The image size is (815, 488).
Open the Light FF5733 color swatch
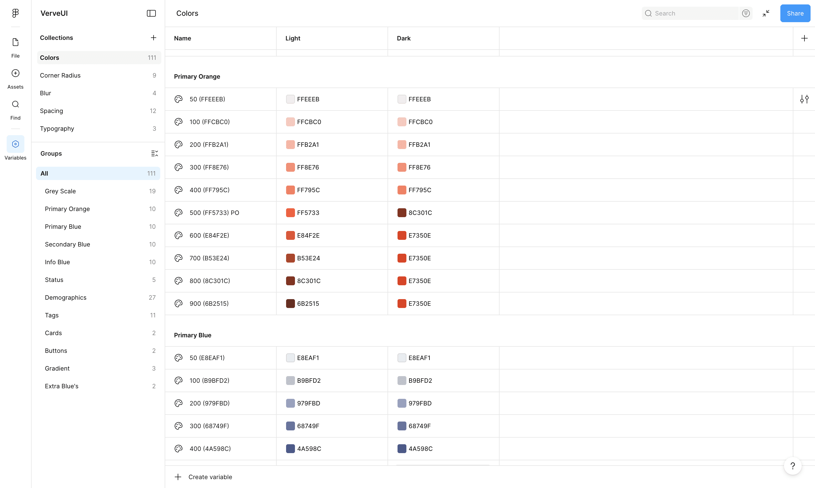tap(290, 213)
